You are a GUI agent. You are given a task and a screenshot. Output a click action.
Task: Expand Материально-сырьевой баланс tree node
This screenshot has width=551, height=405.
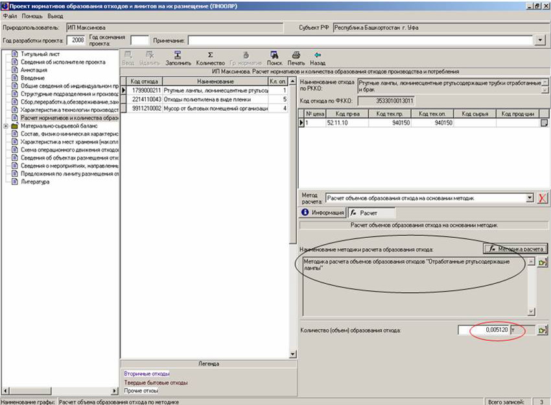pyautogui.click(x=6, y=126)
